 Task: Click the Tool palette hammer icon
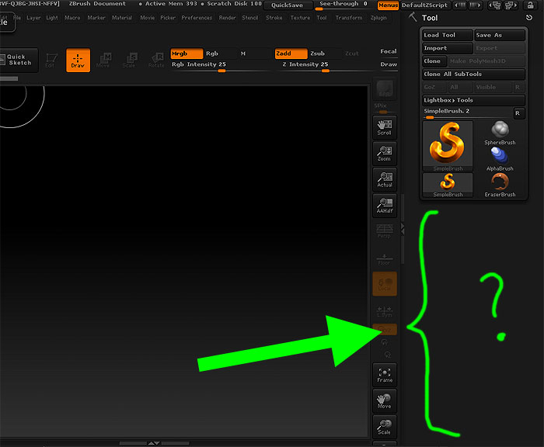[412, 16]
